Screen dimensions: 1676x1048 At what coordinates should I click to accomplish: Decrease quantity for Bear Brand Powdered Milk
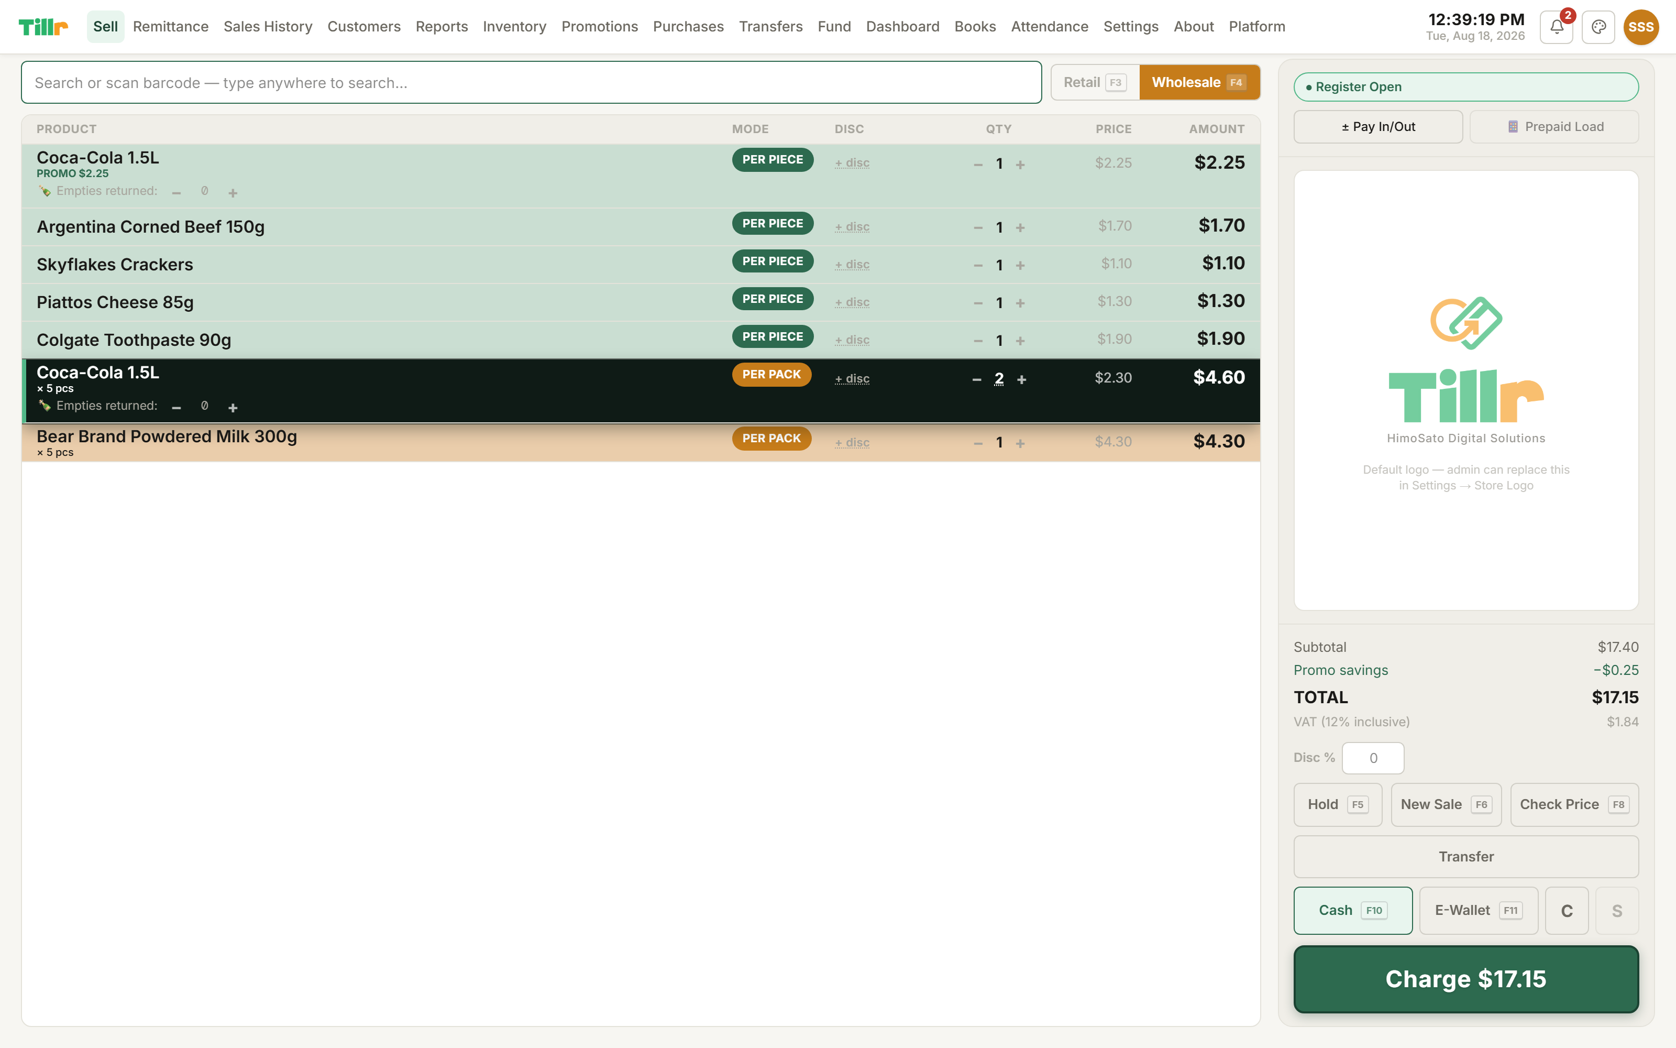(x=978, y=443)
